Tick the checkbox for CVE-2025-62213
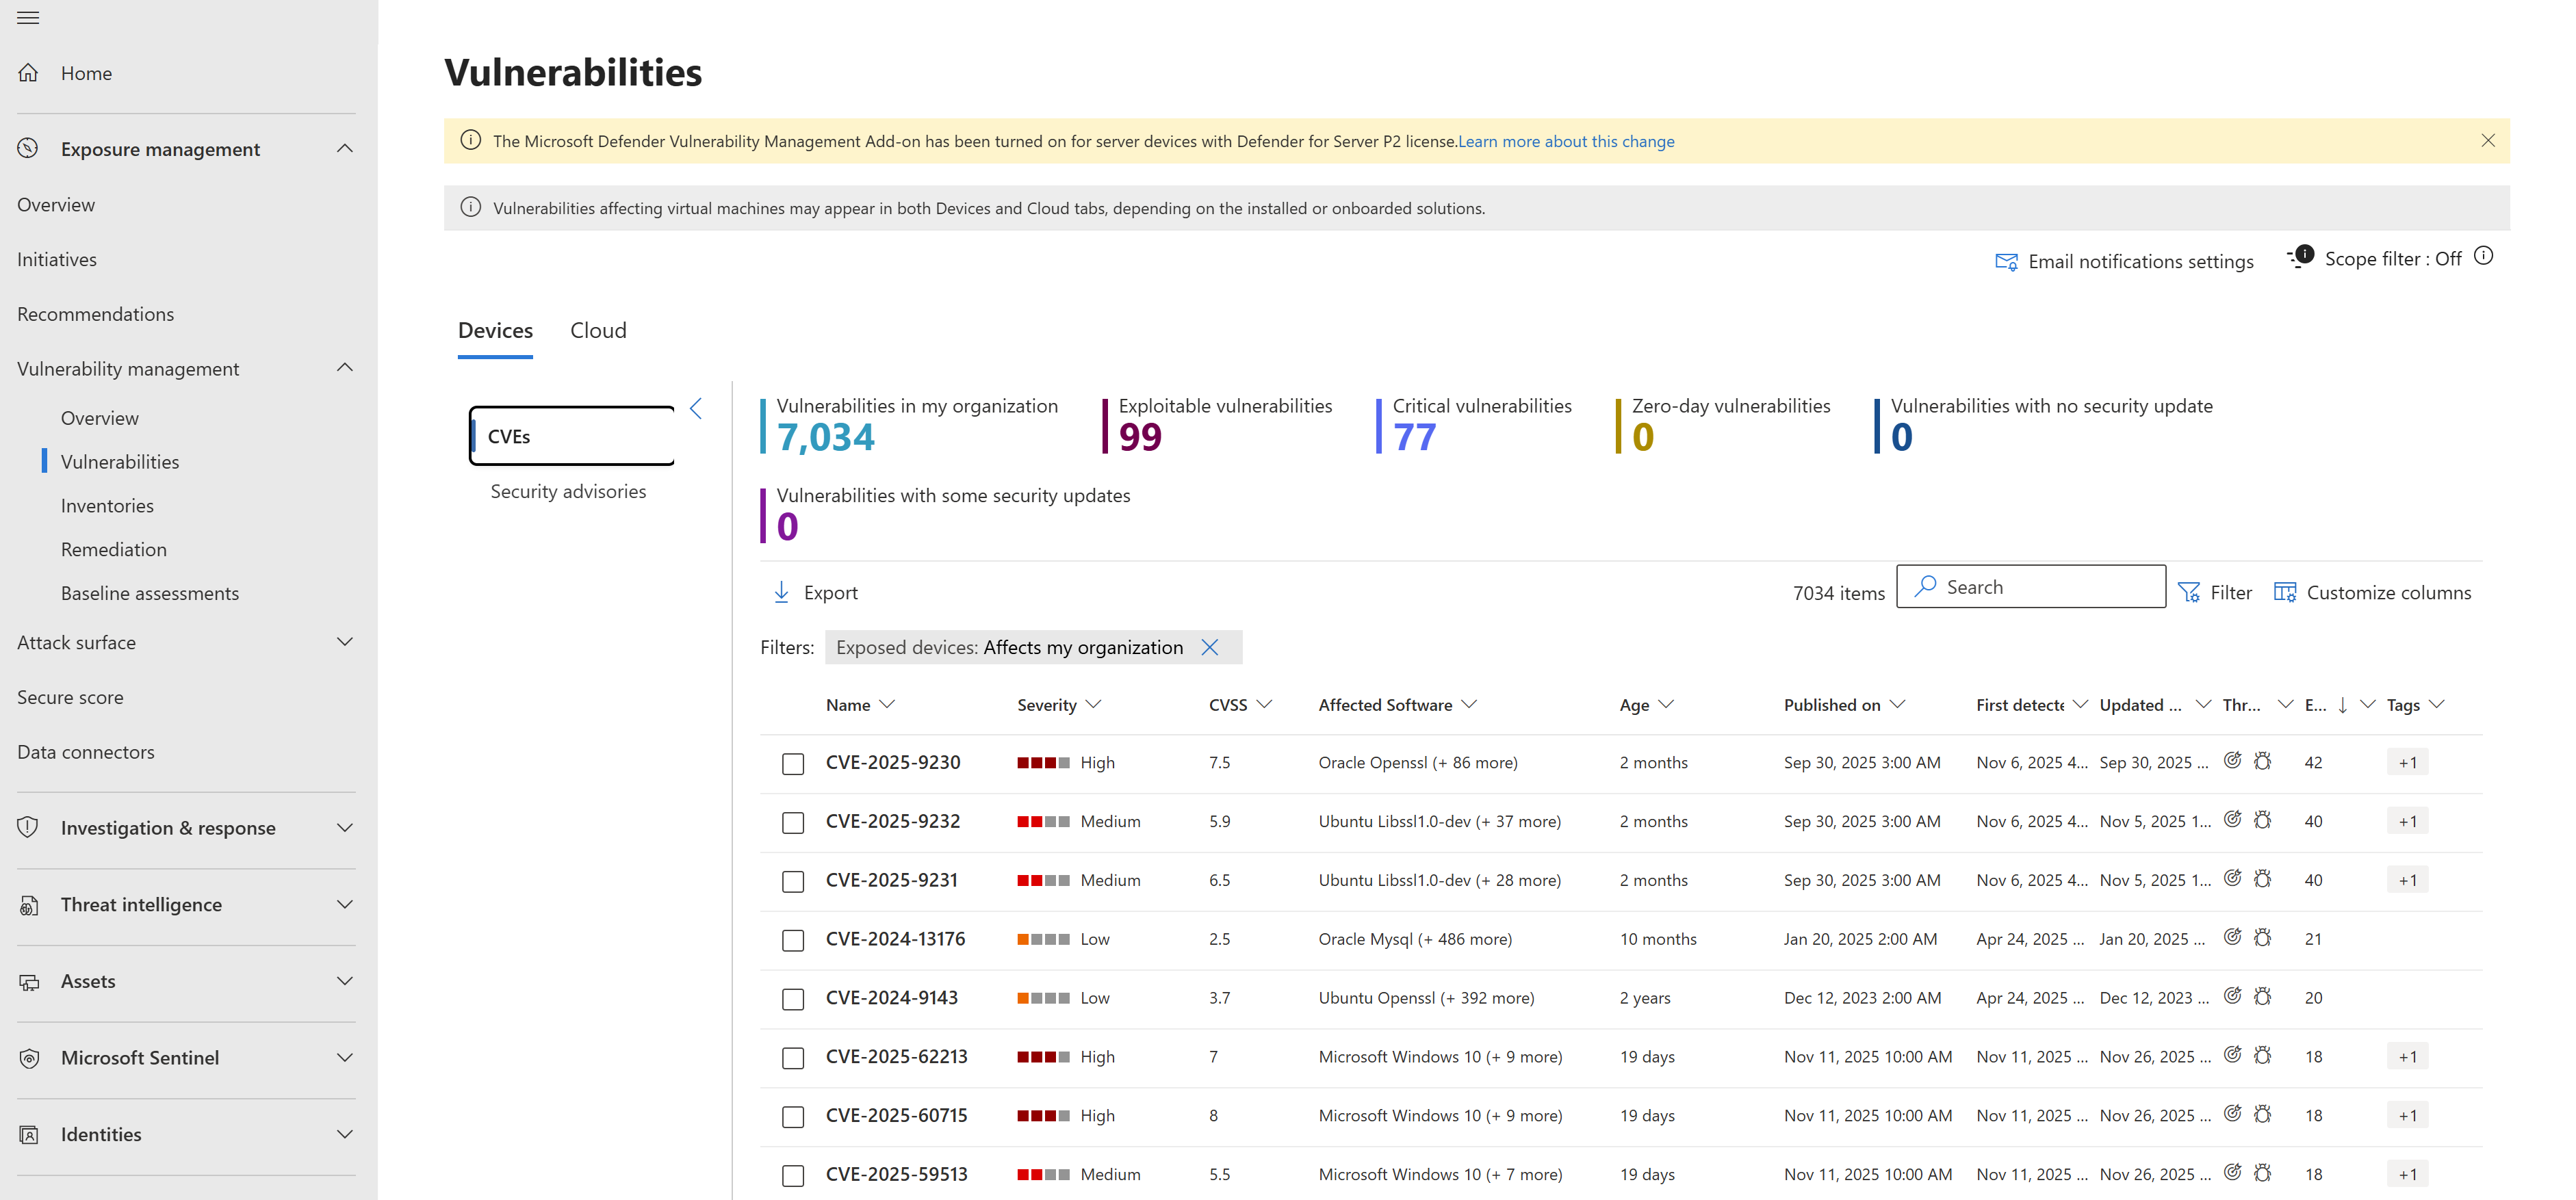 [793, 1058]
